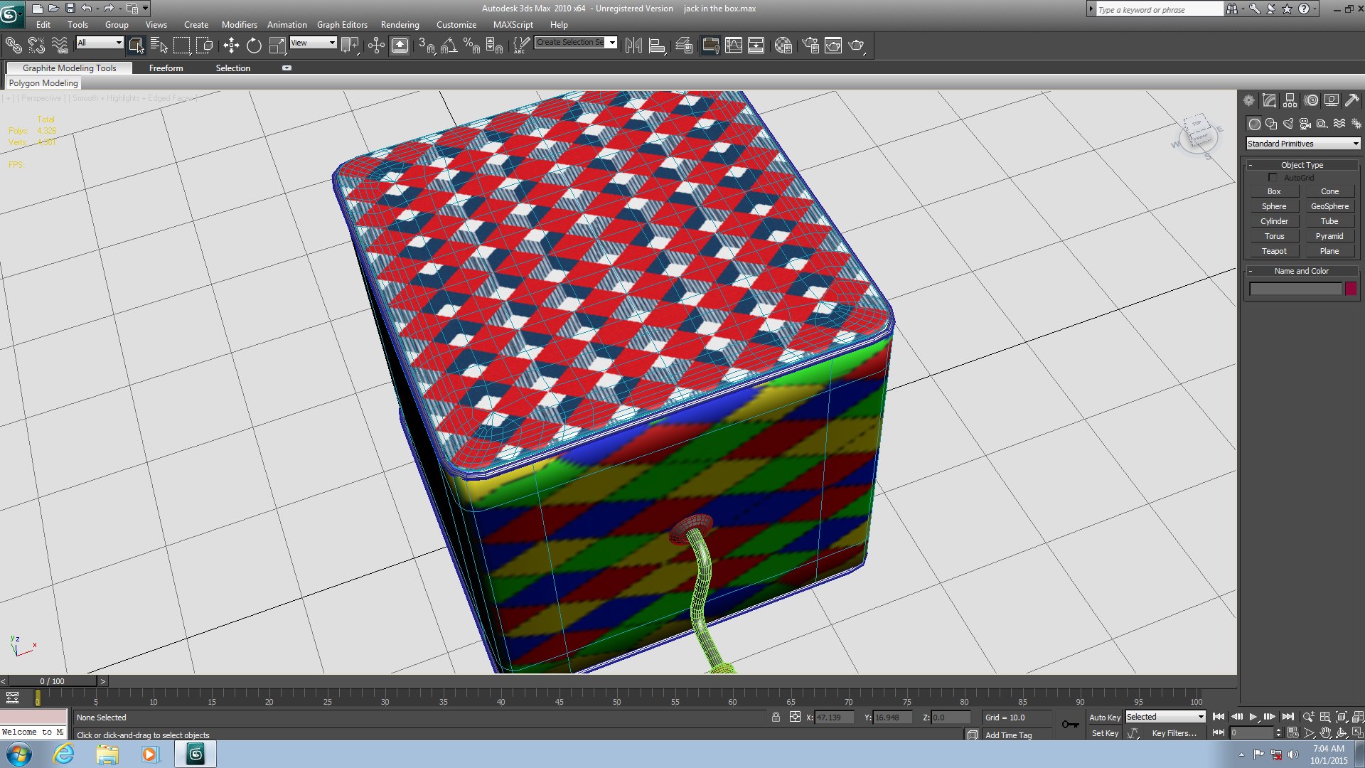Collapse the Object Type rollout

point(1302,165)
